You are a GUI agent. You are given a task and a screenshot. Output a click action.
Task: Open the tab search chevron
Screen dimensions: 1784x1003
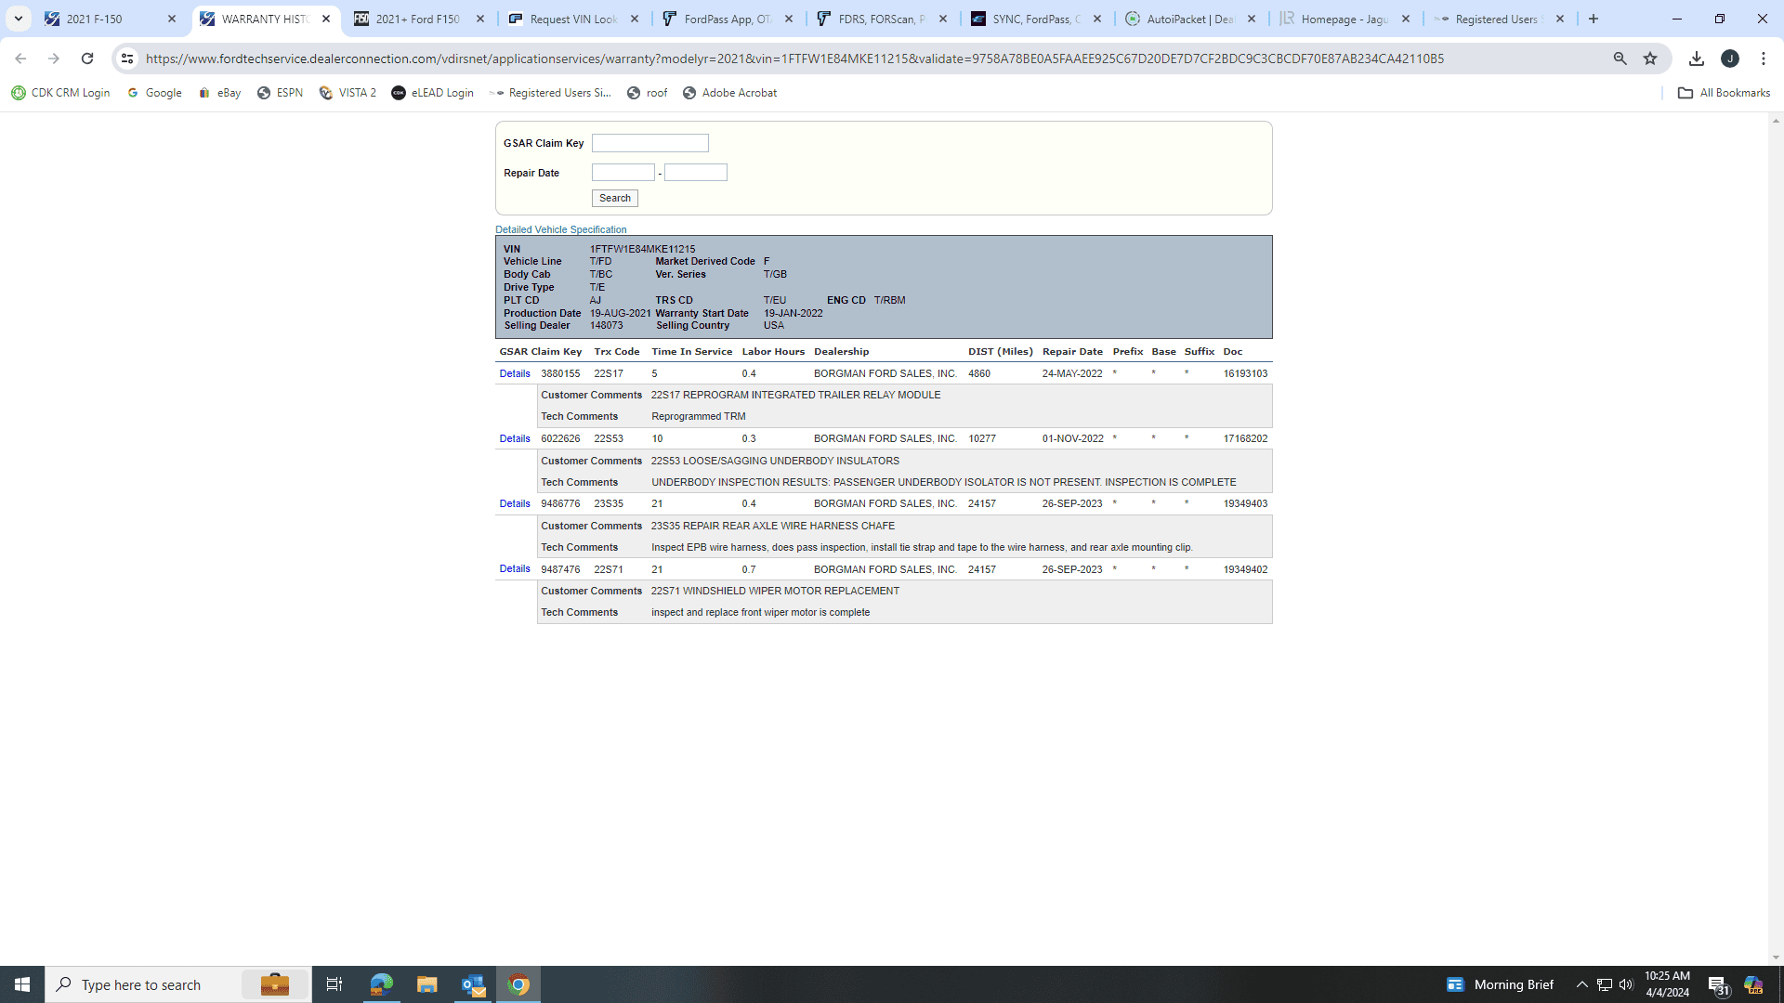20,19
